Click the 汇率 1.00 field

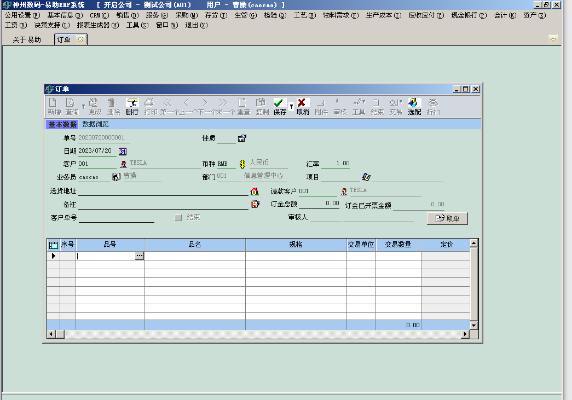pos(336,164)
